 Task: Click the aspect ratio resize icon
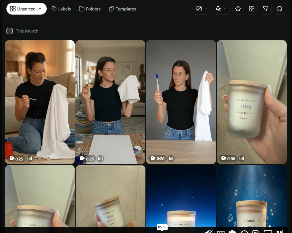(199, 9)
